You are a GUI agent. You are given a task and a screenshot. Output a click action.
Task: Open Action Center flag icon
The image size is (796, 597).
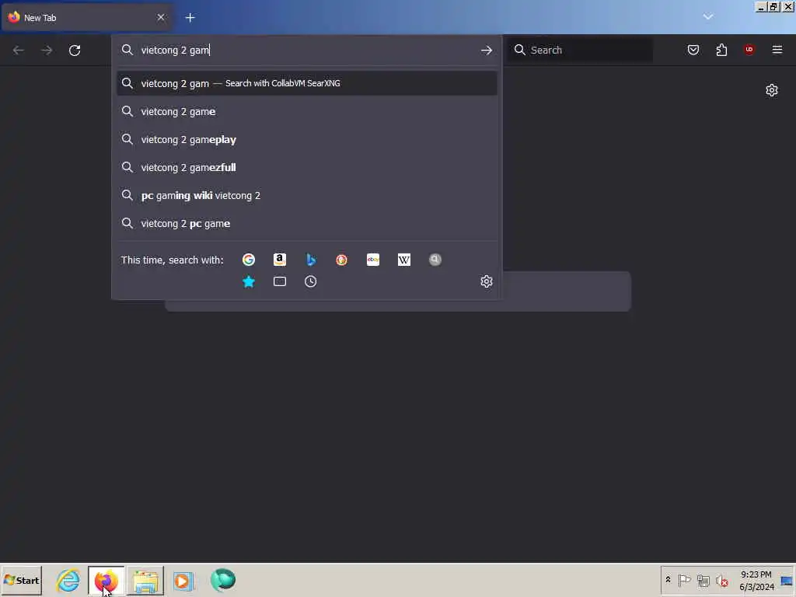(684, 580)
